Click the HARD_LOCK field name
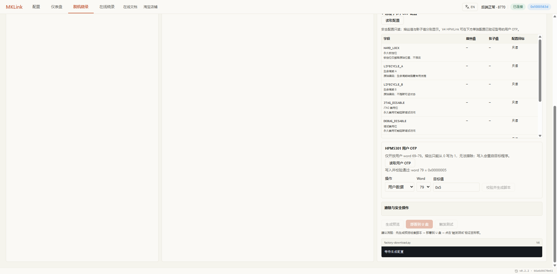The image size is (557, 274). 391,48
